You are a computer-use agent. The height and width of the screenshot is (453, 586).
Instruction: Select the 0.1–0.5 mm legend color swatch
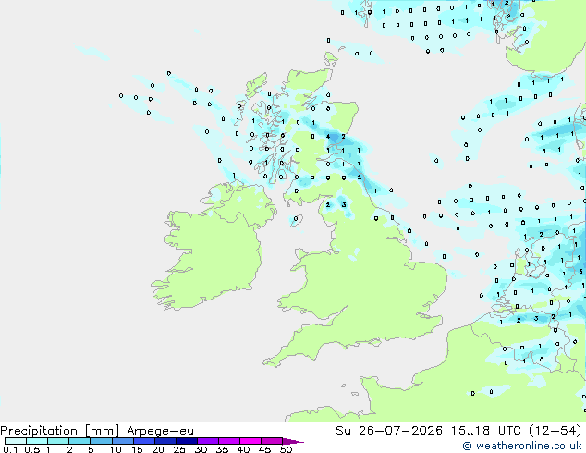(x=16, y=441)
